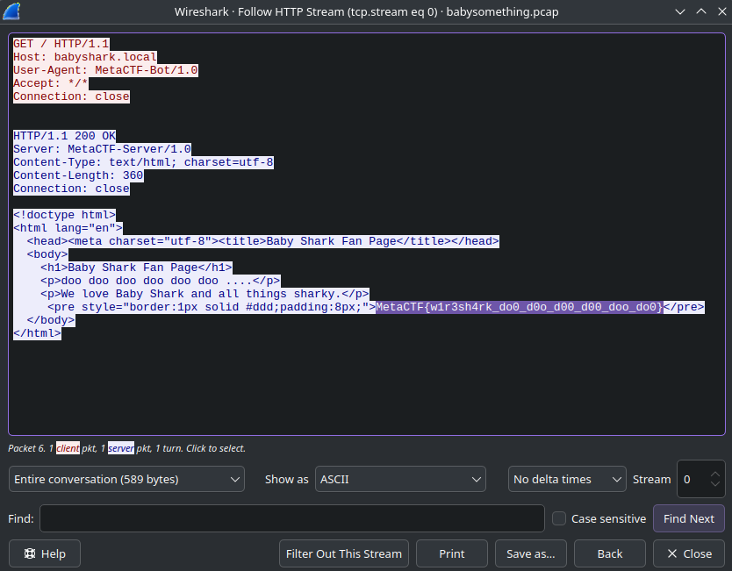Screen dimensions: 732x571
Task: Open the No delta times dropdown
Action: click(567, 479)
